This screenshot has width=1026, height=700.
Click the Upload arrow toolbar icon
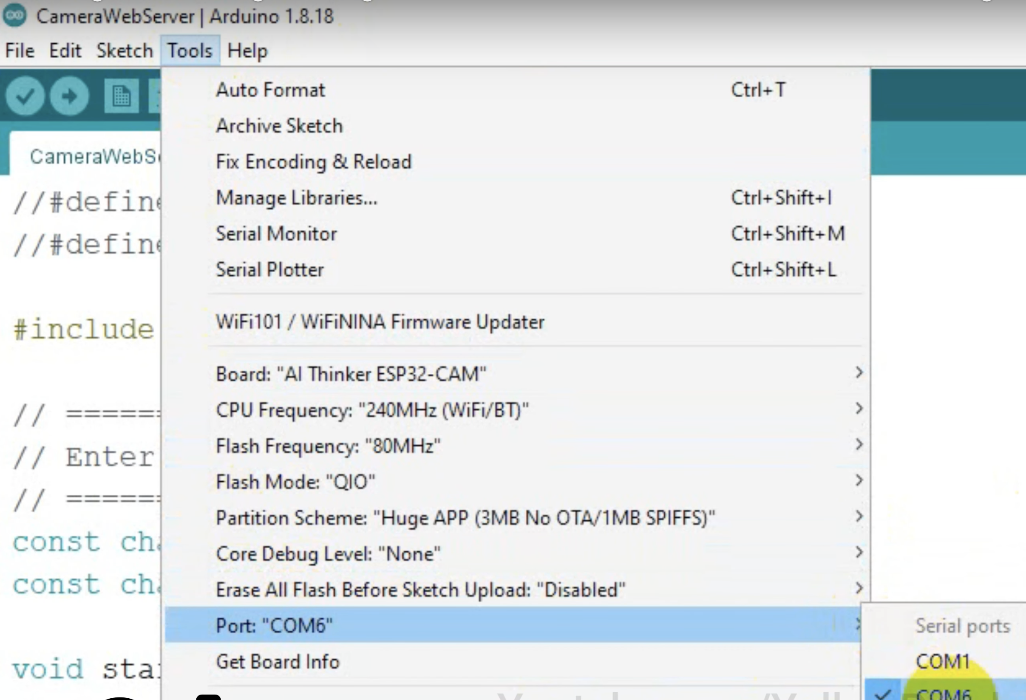click(69, 96)
